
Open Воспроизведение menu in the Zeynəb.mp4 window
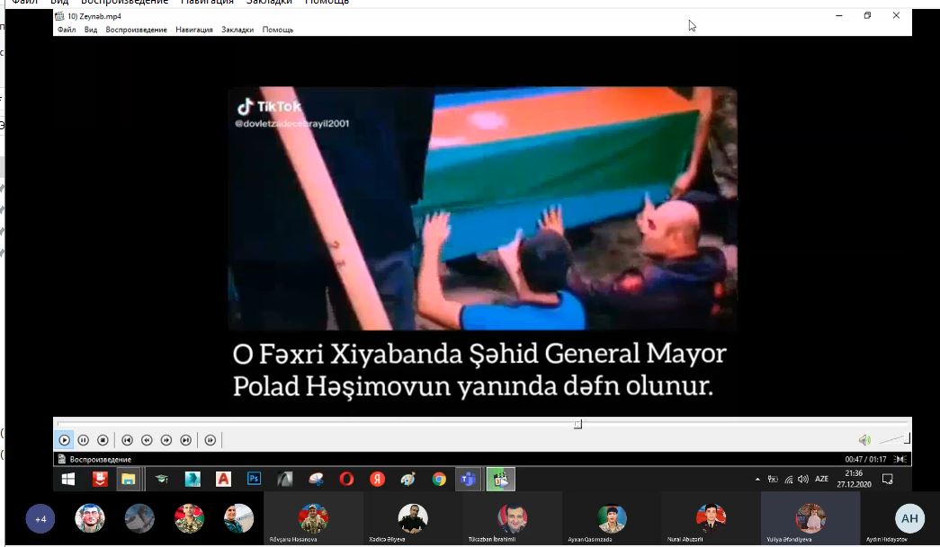point(136,30)
